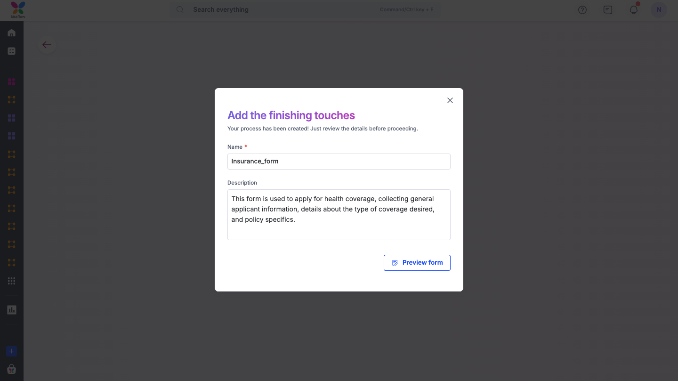Viewport: 678px width, 381px height.
Task: Close the finishing touches dialog
Action: [450, 100]
